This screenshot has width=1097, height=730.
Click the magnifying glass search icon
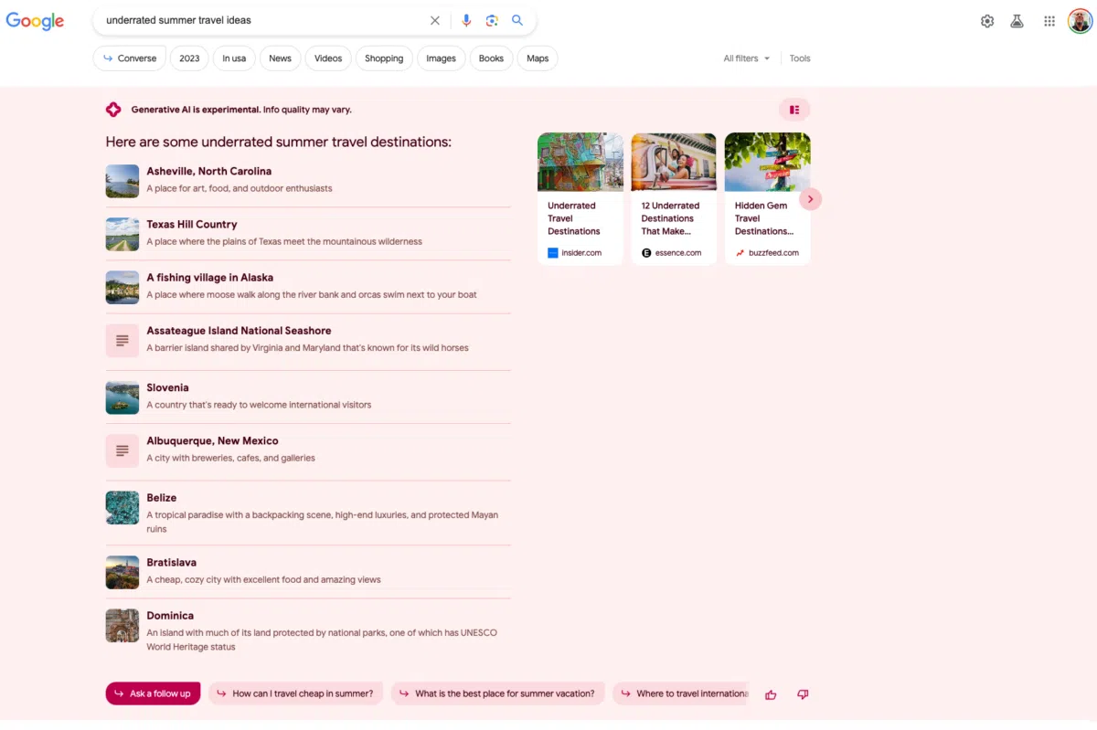coord(517,20)
